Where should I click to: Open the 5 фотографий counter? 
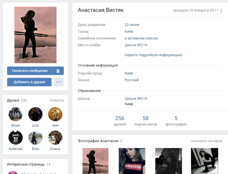[176, 121]
